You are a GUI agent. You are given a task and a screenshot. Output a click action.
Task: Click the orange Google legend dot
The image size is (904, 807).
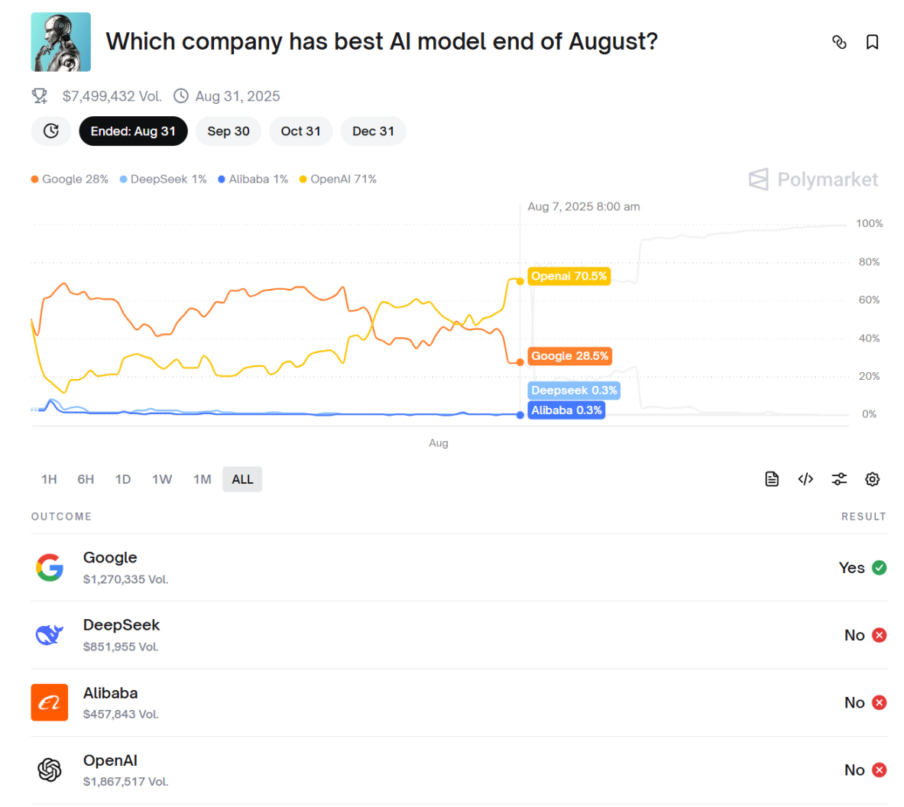[35, 180]
